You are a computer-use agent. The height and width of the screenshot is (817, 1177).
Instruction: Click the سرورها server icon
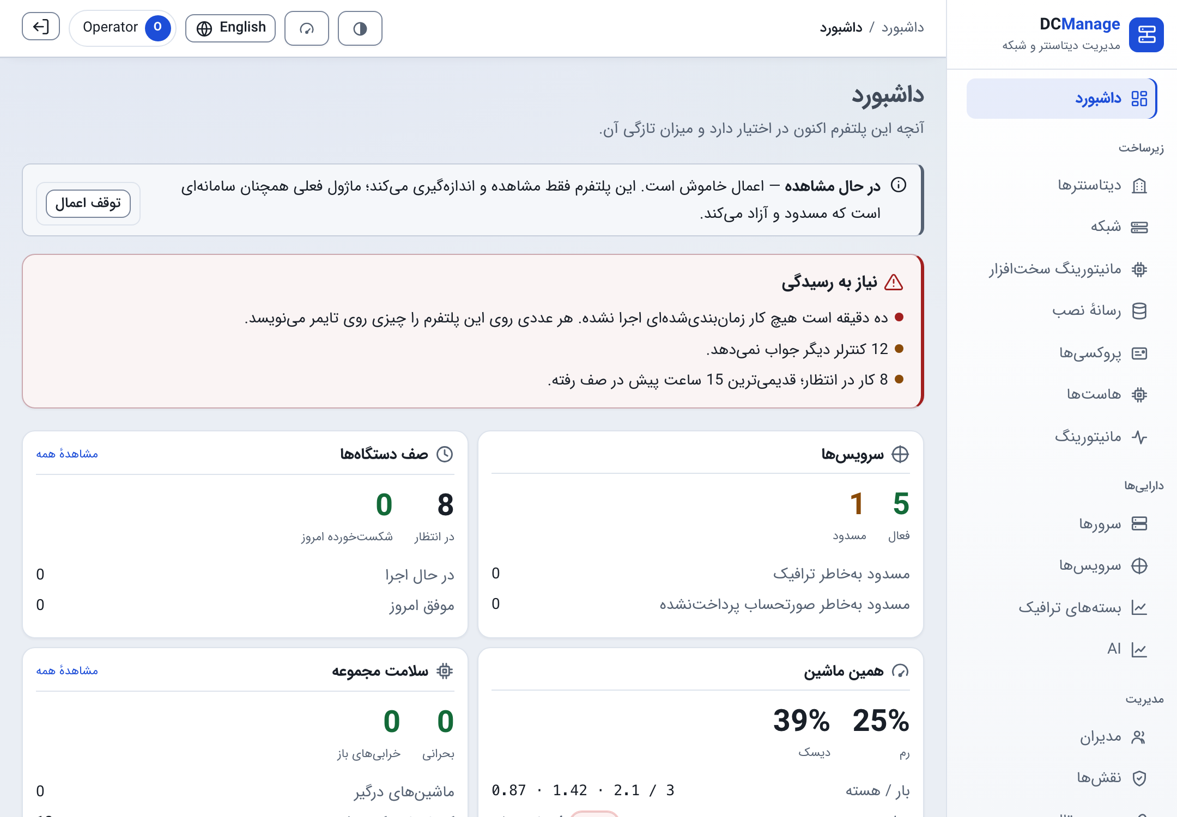pyautogui.click(x=1139, y=523)
